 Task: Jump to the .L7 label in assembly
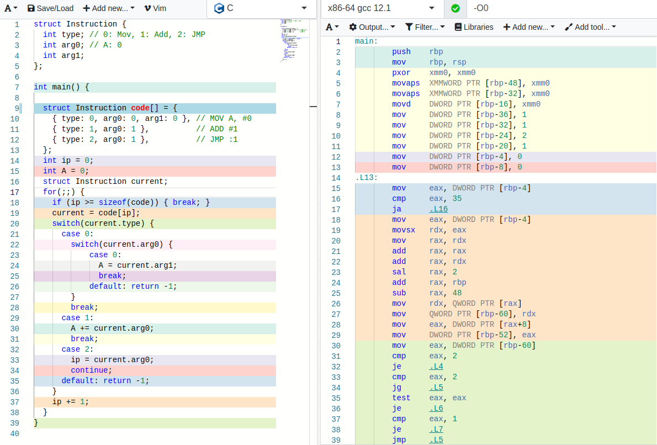point(436,430)
